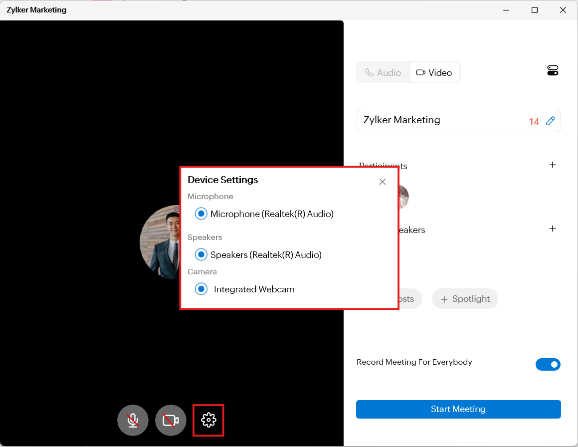Switch to the Video tab

click(x=434, y=73)
